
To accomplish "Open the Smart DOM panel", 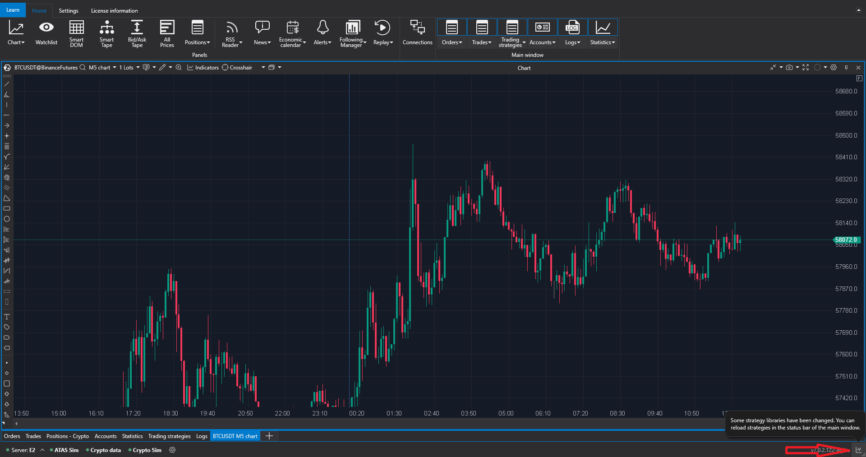I will [x=76, y=33].
